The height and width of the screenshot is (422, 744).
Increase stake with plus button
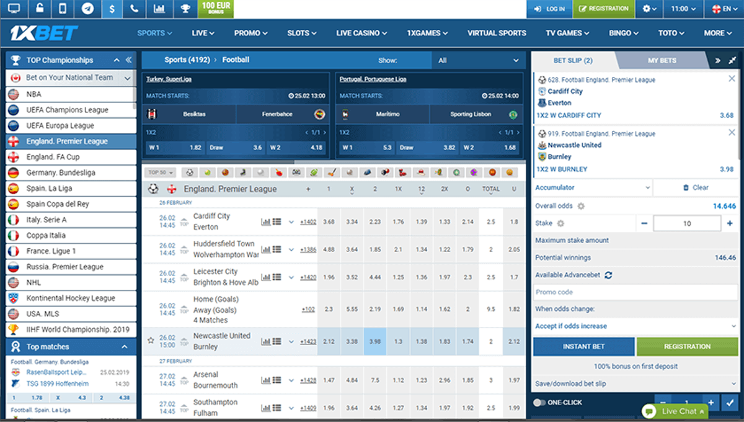(730, 223)
